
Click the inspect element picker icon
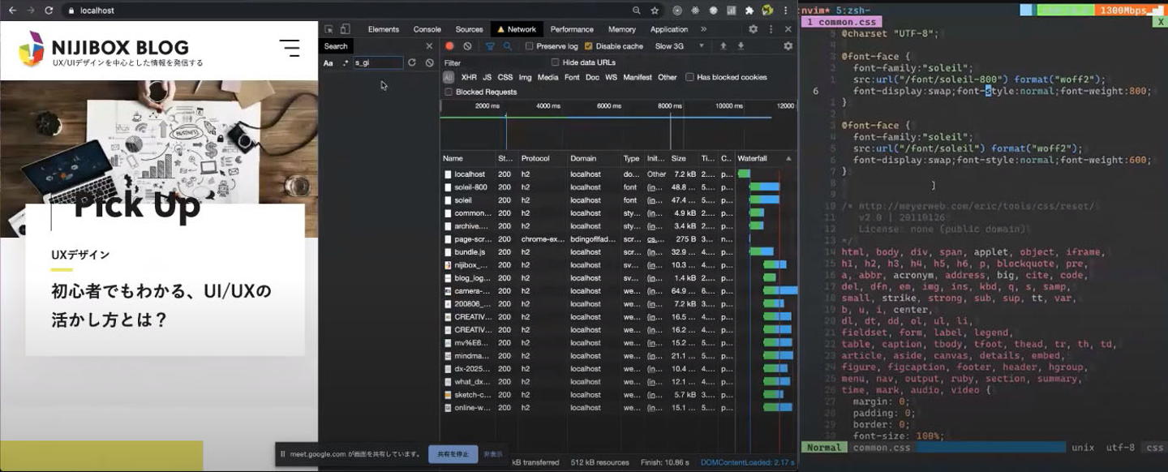328,29
